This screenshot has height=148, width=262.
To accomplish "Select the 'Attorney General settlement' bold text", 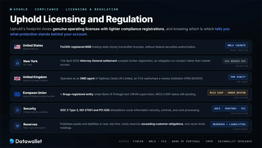I will tap(99, 61).
